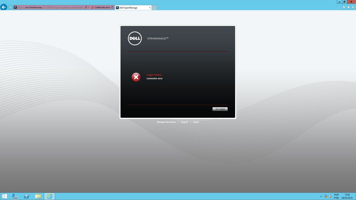
Task: Click the address bar URL field
Action: 50,7
